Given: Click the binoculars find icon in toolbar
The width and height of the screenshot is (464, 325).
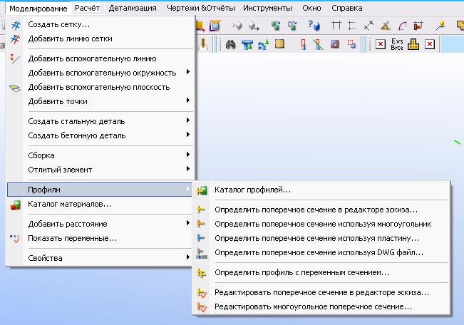Looking at the screenshot, I should (230, 44).
